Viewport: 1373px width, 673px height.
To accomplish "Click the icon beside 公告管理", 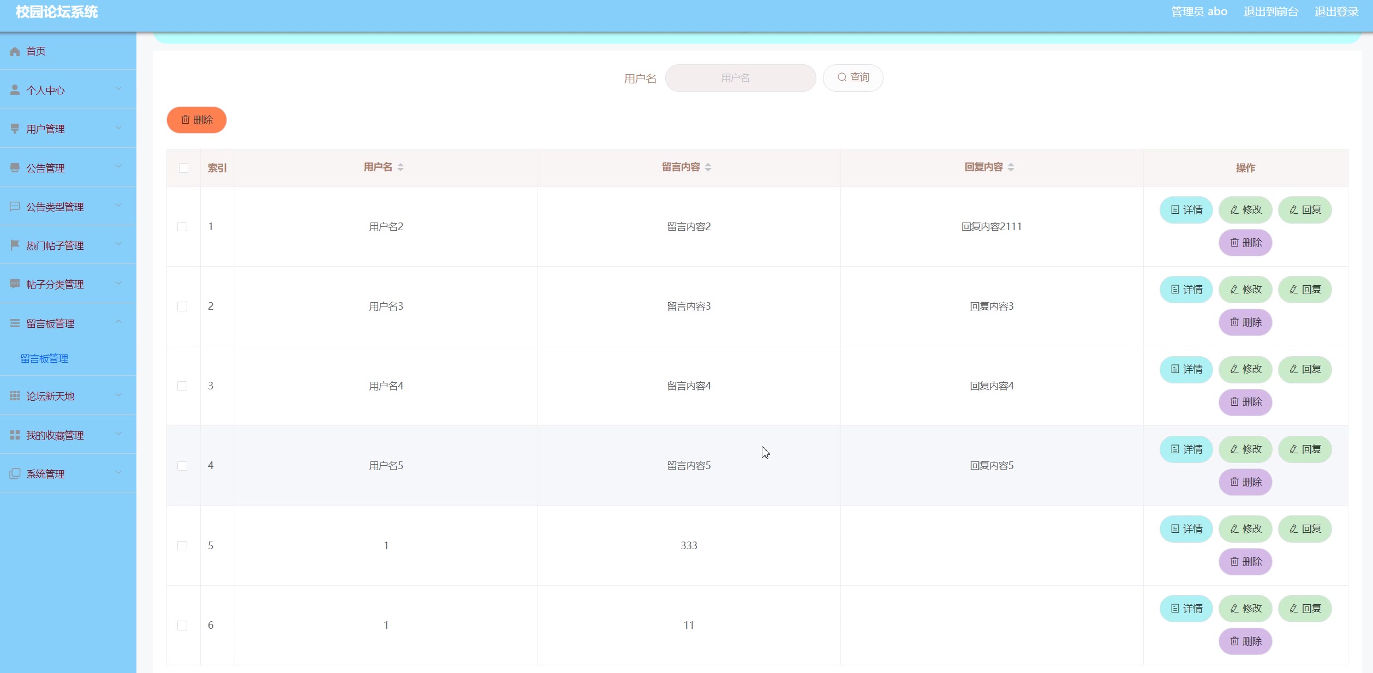I will [15, 168].
